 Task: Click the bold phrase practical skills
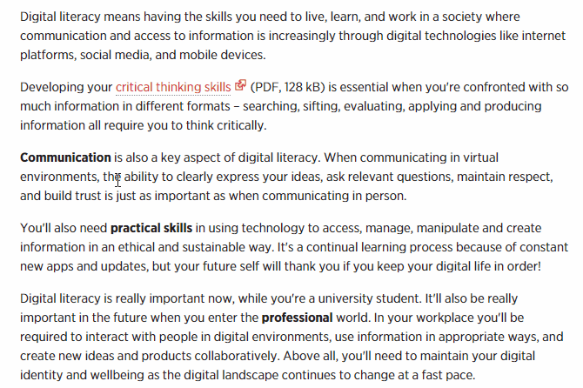[151, 228]
